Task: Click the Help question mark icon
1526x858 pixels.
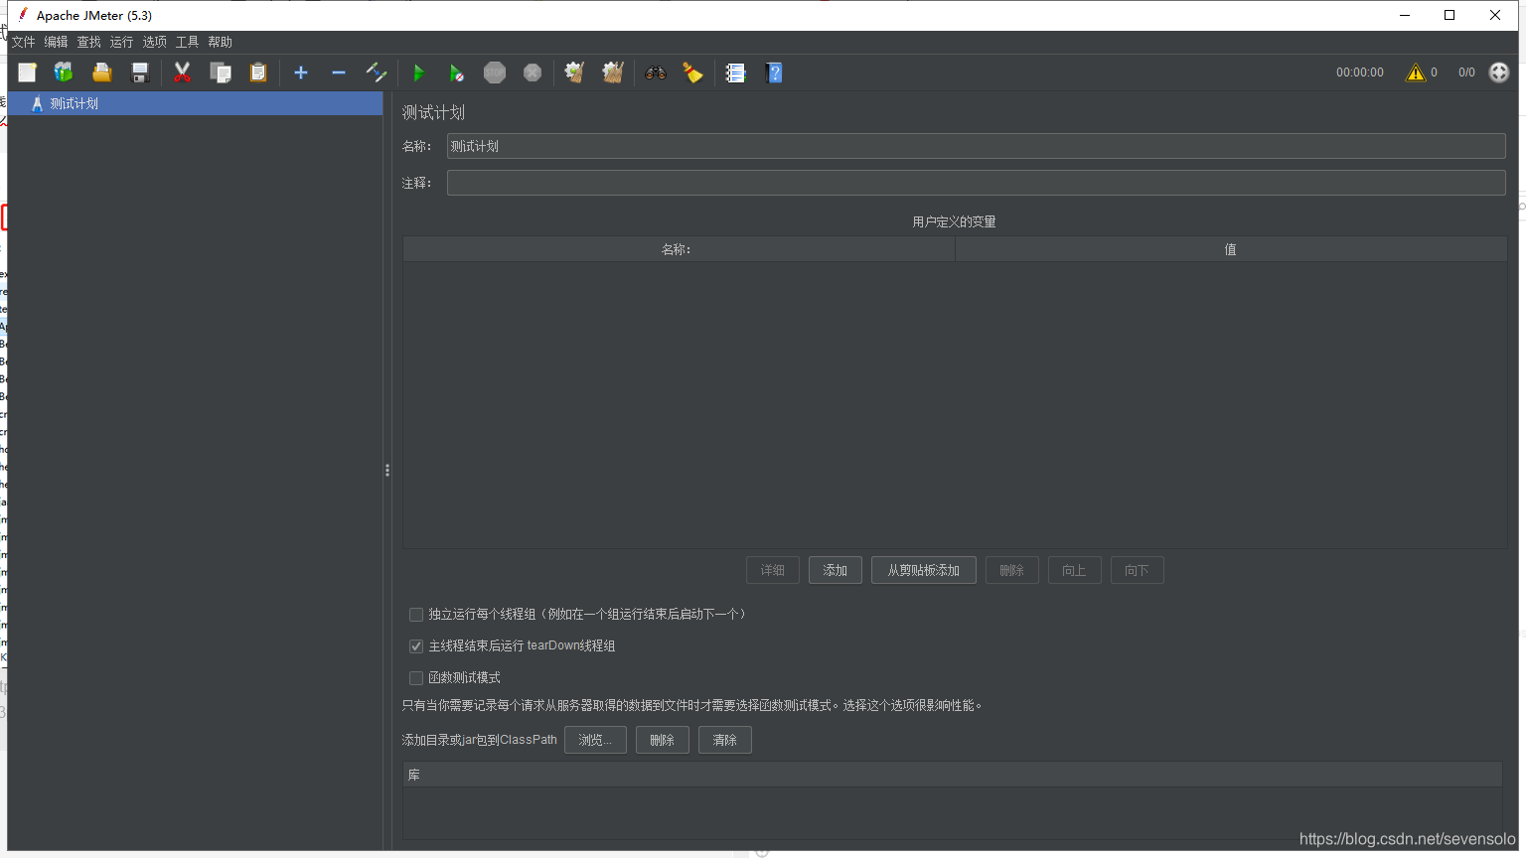Action: point(774,72)
